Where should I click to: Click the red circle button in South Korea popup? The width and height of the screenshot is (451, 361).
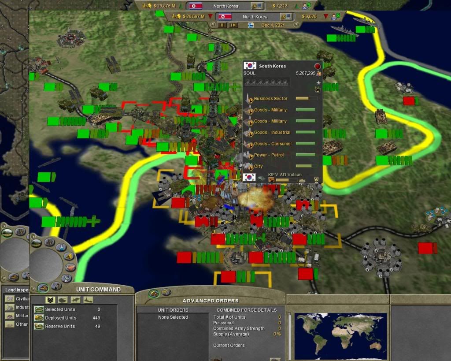click(x=317, y=66)
